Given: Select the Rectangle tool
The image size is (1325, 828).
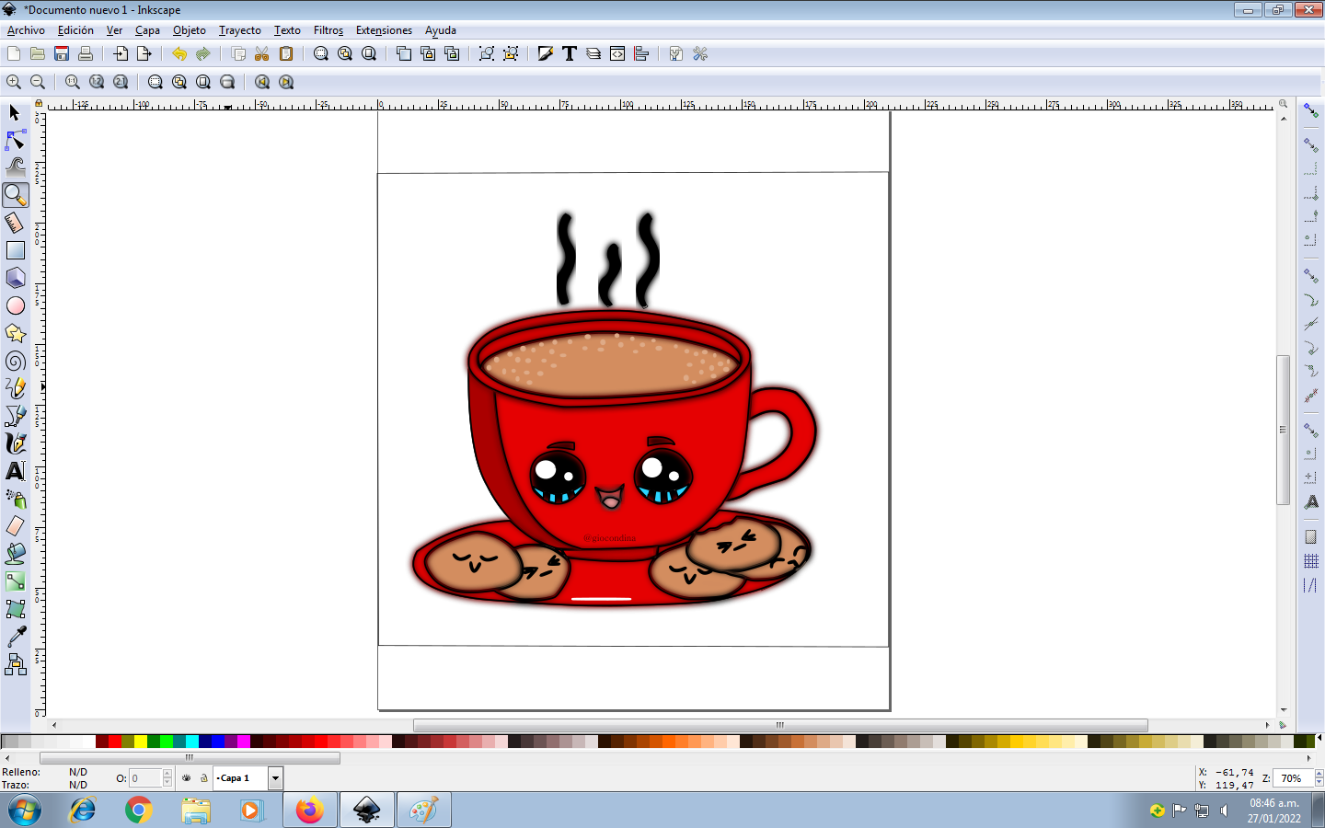Looking at the screenshot, I should pos(15,250).
